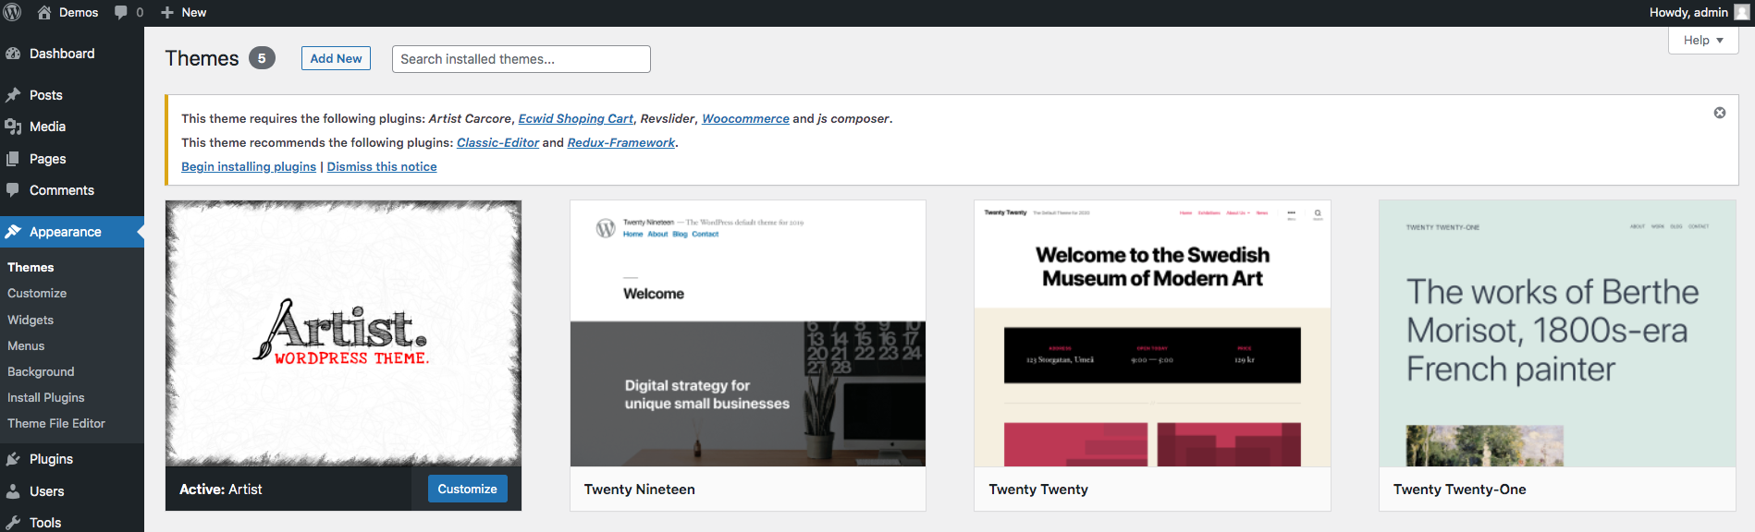Screen dimensions: 1755x532
Task: Click the Add New theme button
Action: coord(336,58)
